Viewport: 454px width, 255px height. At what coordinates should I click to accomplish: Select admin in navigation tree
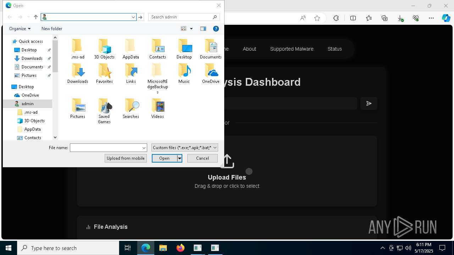(28, 104)
